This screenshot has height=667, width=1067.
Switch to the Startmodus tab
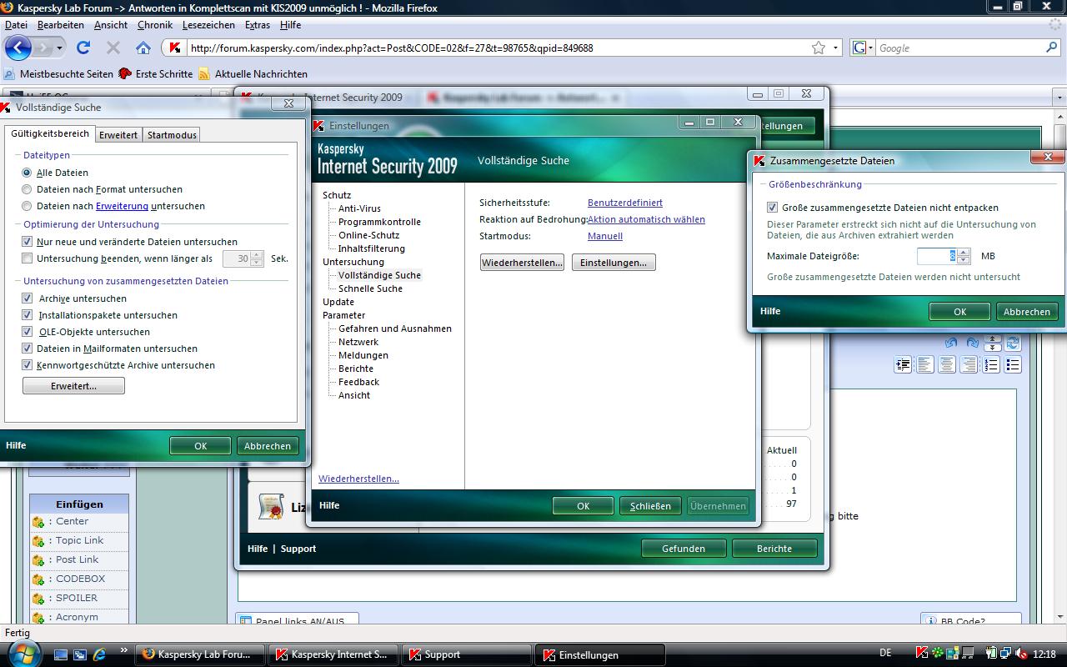(x=172, y=135)
